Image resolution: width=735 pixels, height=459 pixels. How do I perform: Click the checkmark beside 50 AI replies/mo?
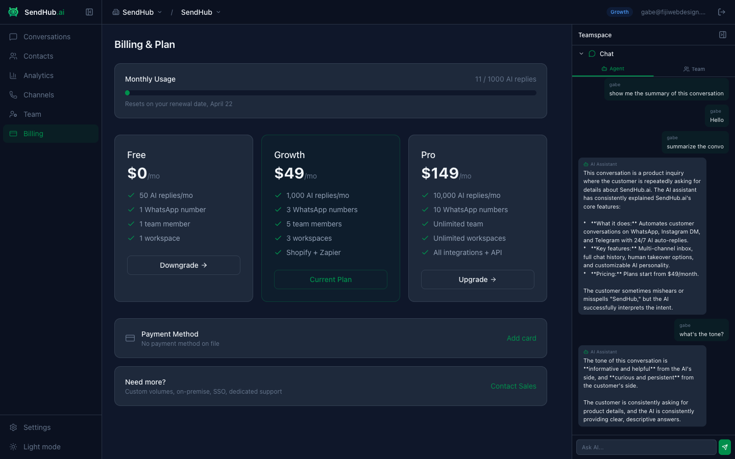click(131, 195)
